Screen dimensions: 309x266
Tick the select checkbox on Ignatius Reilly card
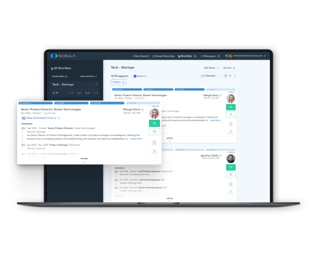click(231, 184)
